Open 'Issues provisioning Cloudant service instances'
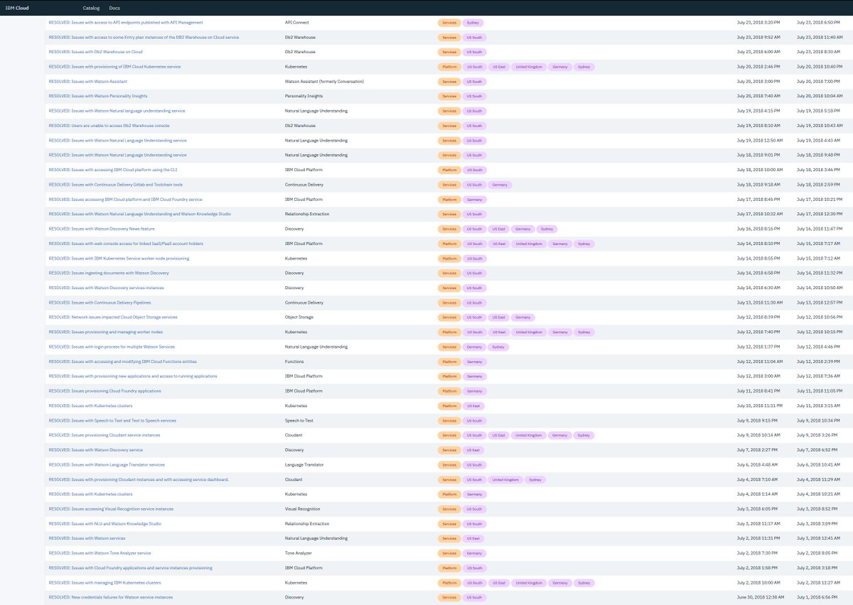The image size is (853, 605). pos(104,435)
